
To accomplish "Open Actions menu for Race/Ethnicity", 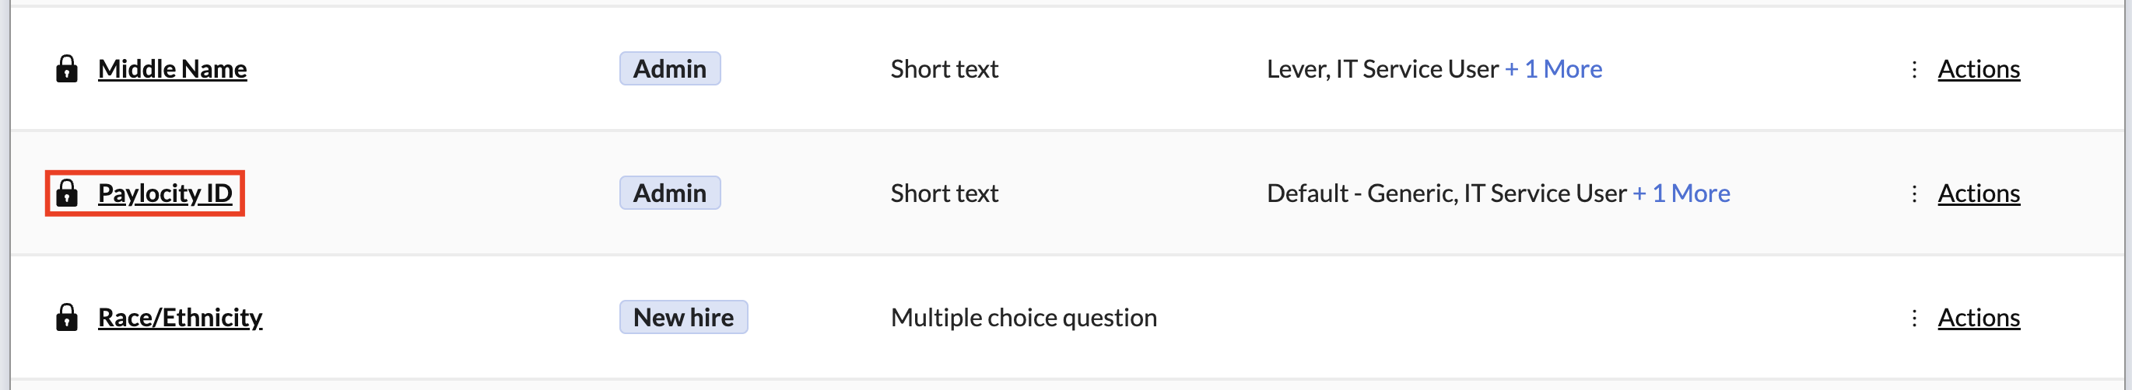I will click(x=1978, y=318).
